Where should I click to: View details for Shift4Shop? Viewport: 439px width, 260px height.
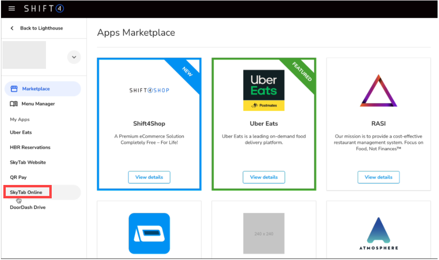point(149,177)
